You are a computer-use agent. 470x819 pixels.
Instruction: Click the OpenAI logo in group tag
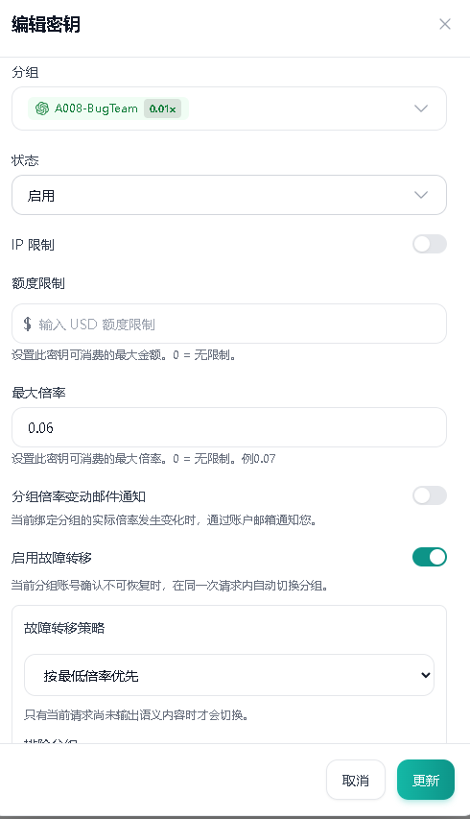coord(42,108)
